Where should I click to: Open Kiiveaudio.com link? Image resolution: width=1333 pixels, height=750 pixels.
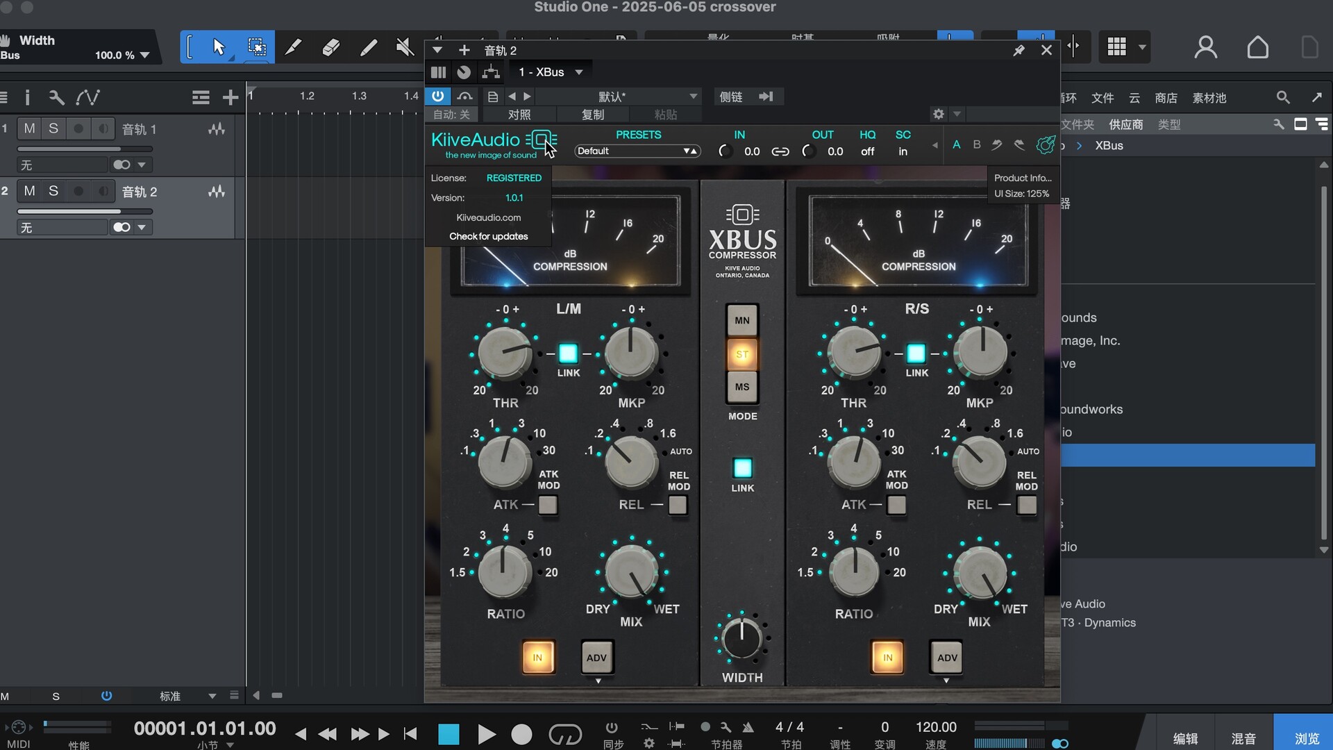pyautogui.click(x=488, y=217)
